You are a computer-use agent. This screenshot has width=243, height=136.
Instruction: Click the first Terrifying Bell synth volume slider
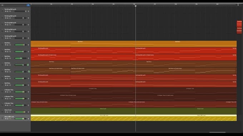click(20, 11)
